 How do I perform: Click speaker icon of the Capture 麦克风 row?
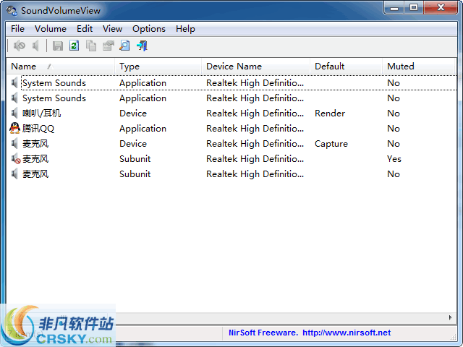coord(14,143)
